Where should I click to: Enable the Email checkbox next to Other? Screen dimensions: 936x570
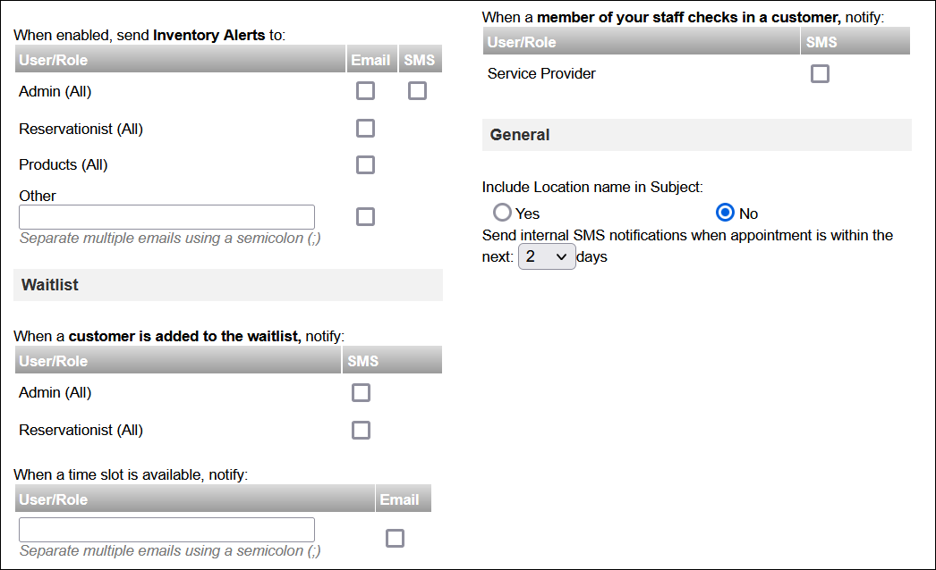[365, 216]
